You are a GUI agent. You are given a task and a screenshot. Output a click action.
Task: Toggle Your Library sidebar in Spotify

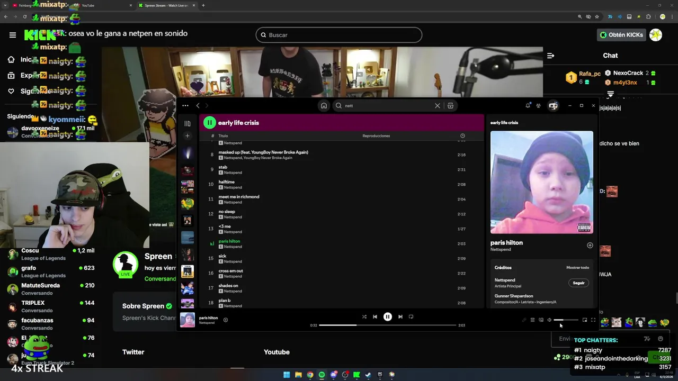tap(187, 123)
